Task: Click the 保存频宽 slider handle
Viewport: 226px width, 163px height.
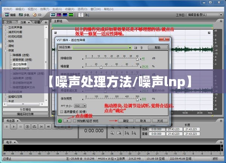Action: pyautogui.click(x=137, y=99)
